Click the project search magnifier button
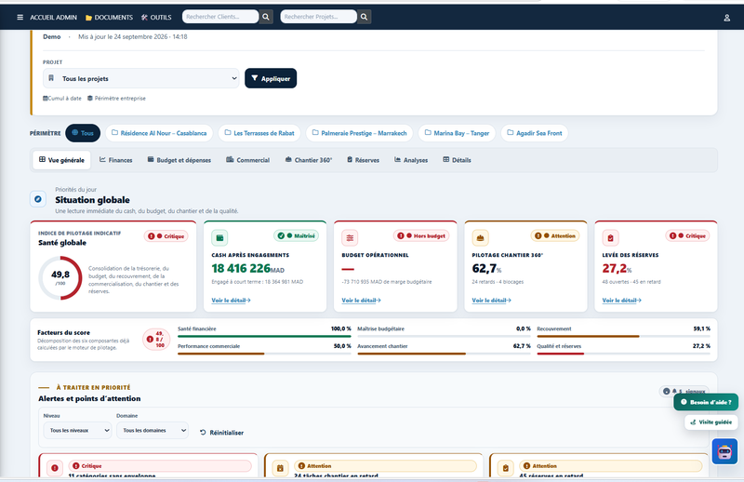Image resolution: width=744 pixels, height=482 pixels. pyautogui.click(x=364, y=17)
